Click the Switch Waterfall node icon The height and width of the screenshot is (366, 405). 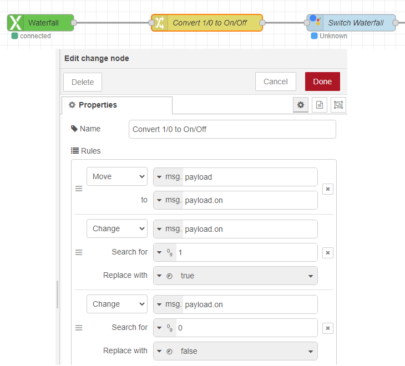(316, 23)
